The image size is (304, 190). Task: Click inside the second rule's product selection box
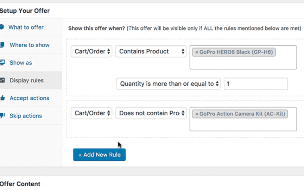tap(243, 123)
